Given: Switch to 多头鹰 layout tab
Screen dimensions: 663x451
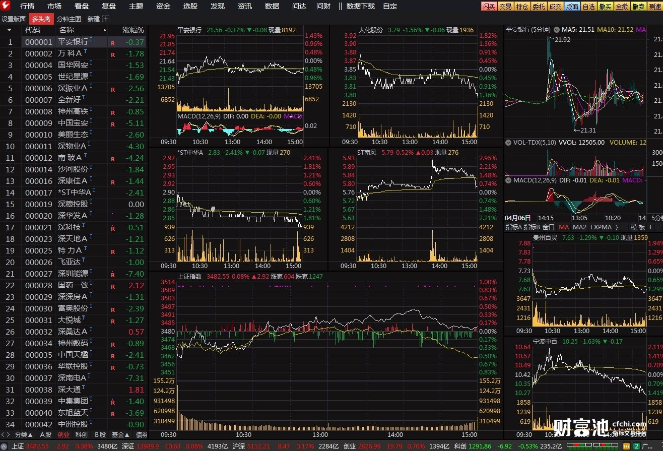Looking at the screenshot, I should 41,19.
